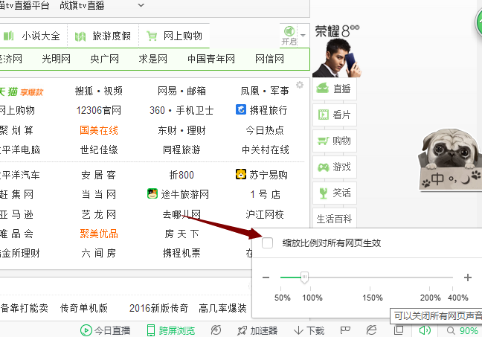The height and width of the screenshot is (337, 482).
Task: Open the 今日热点 link
Action: (265, 130)
